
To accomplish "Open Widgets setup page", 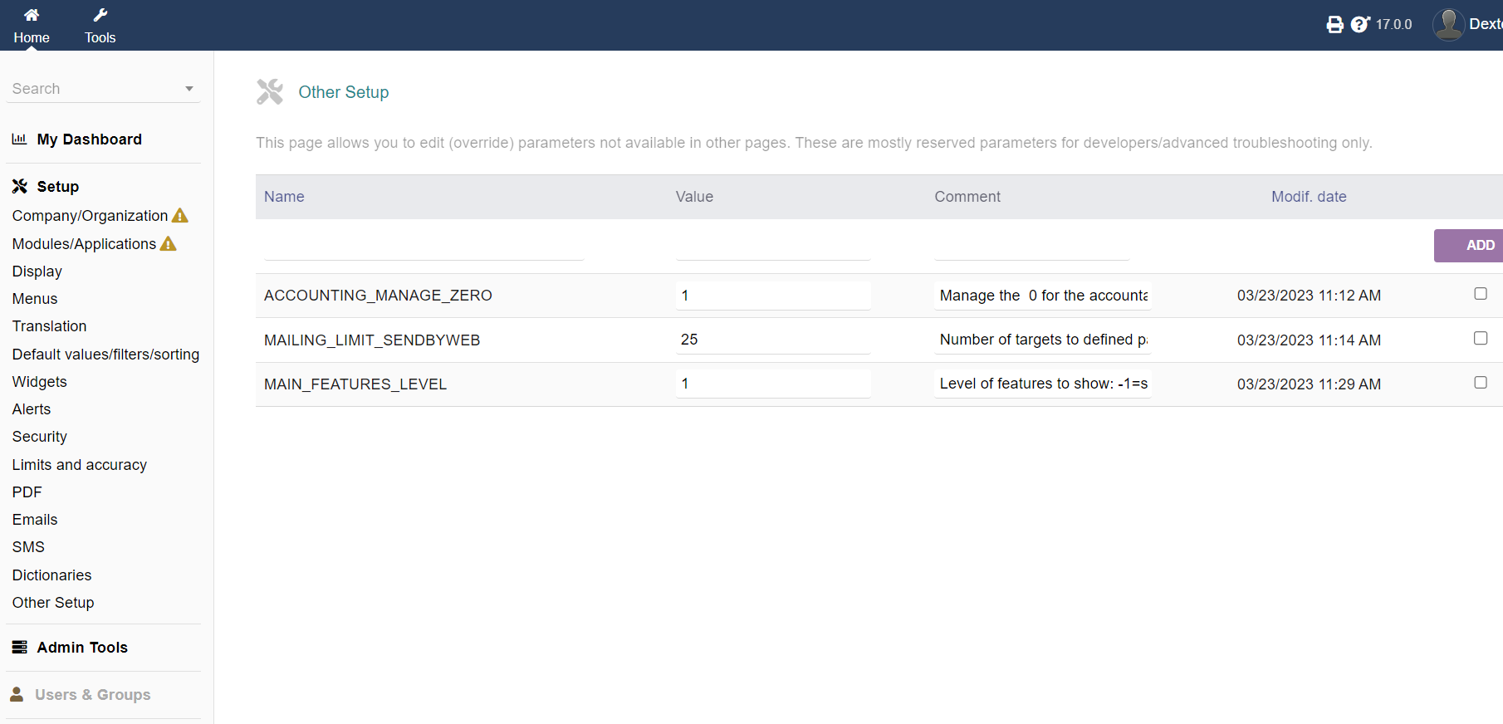I will coord(40,382).
